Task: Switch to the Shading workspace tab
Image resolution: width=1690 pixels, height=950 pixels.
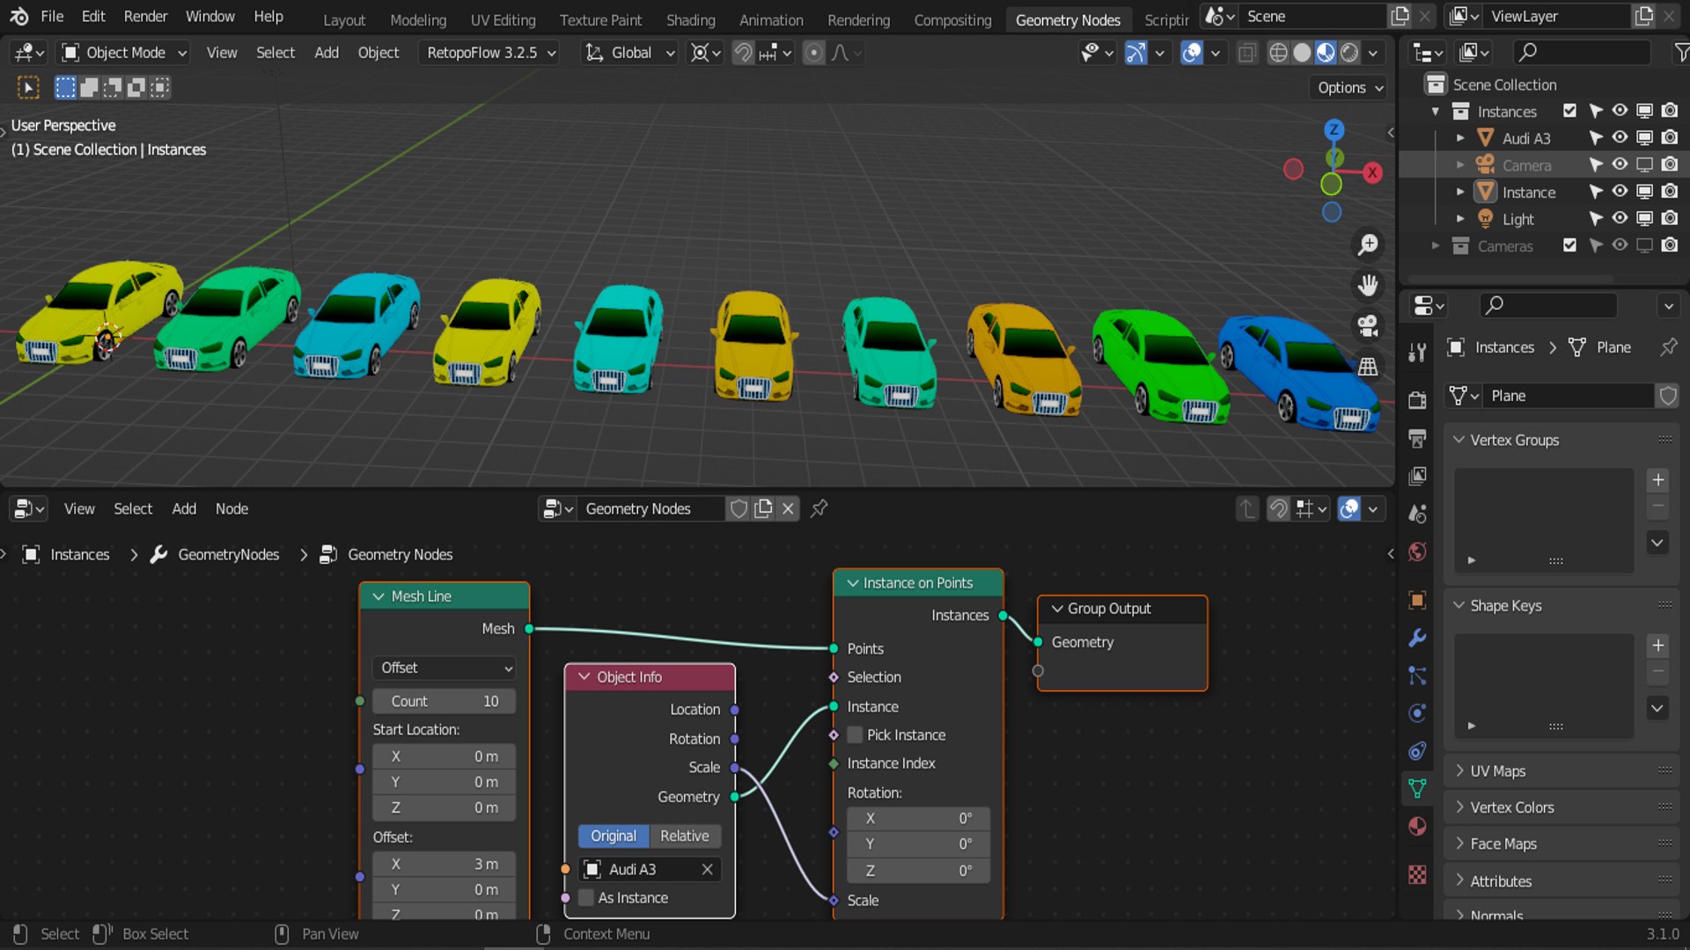Action: (x=690, y=19)
